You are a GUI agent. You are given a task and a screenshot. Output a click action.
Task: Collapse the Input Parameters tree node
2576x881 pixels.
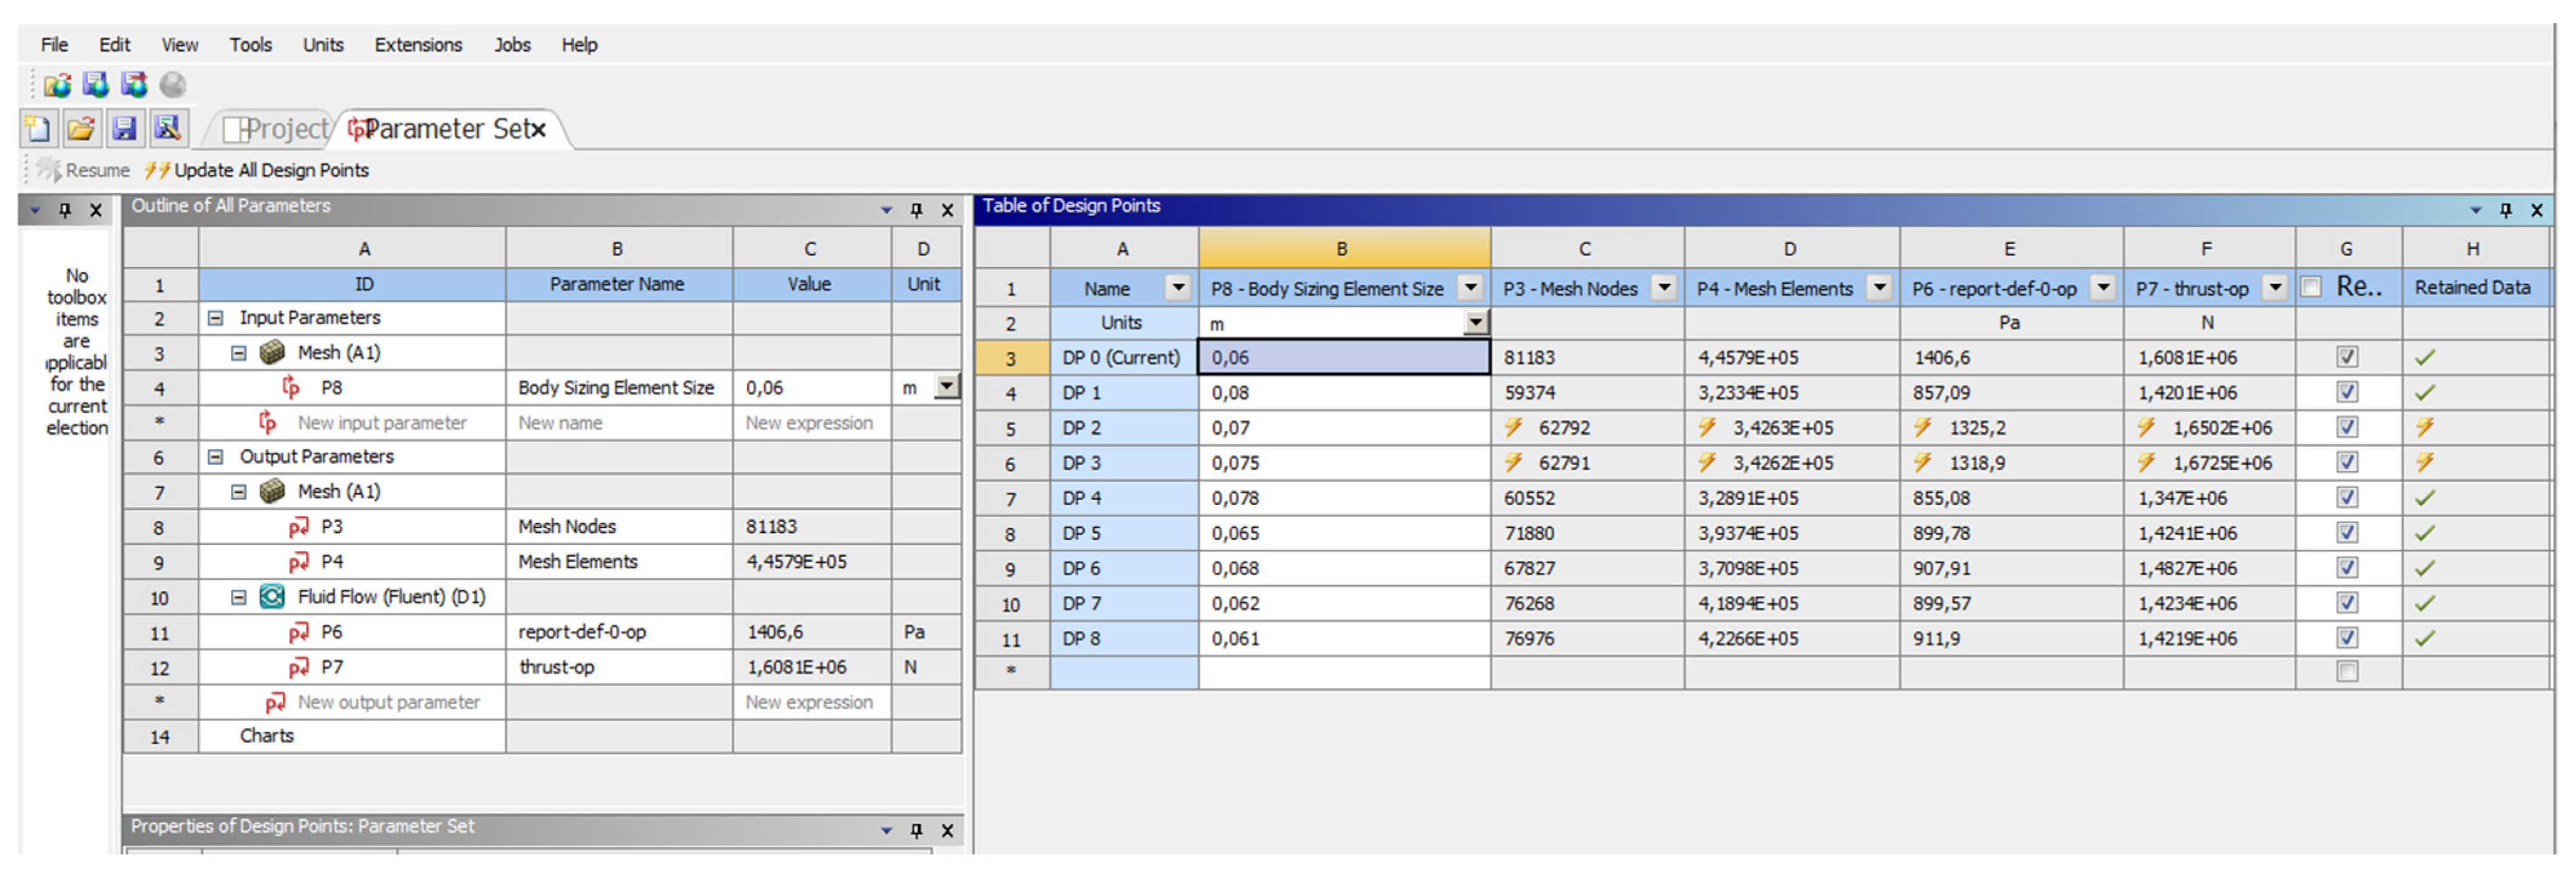pos(215,318)
